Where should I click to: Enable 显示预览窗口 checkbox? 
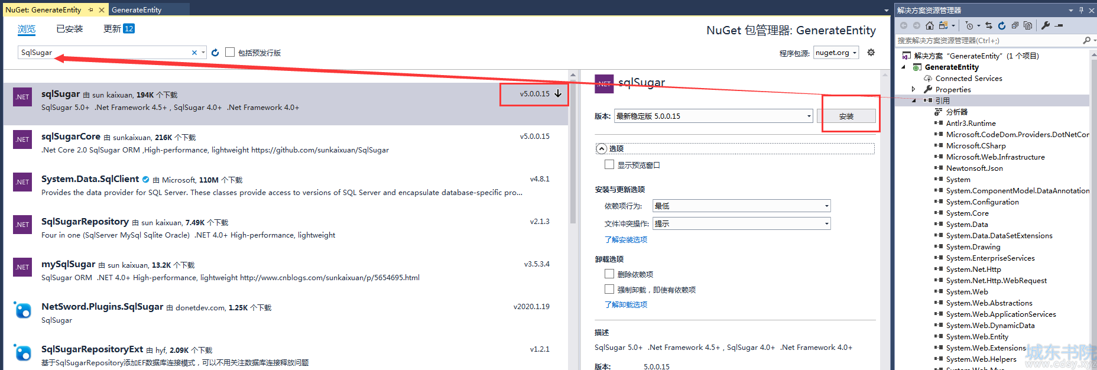[609, 164]
